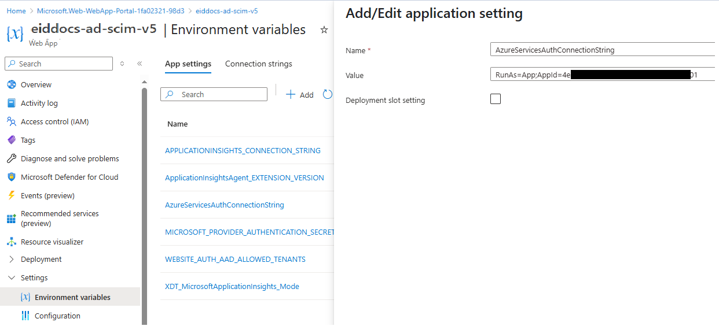Click the Tags icon in sidebar
The image size is (719, 326).
[x=11, y=140]
